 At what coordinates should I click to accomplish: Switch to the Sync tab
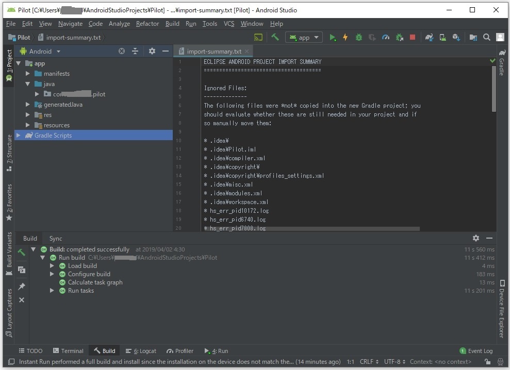coord(56,238)
